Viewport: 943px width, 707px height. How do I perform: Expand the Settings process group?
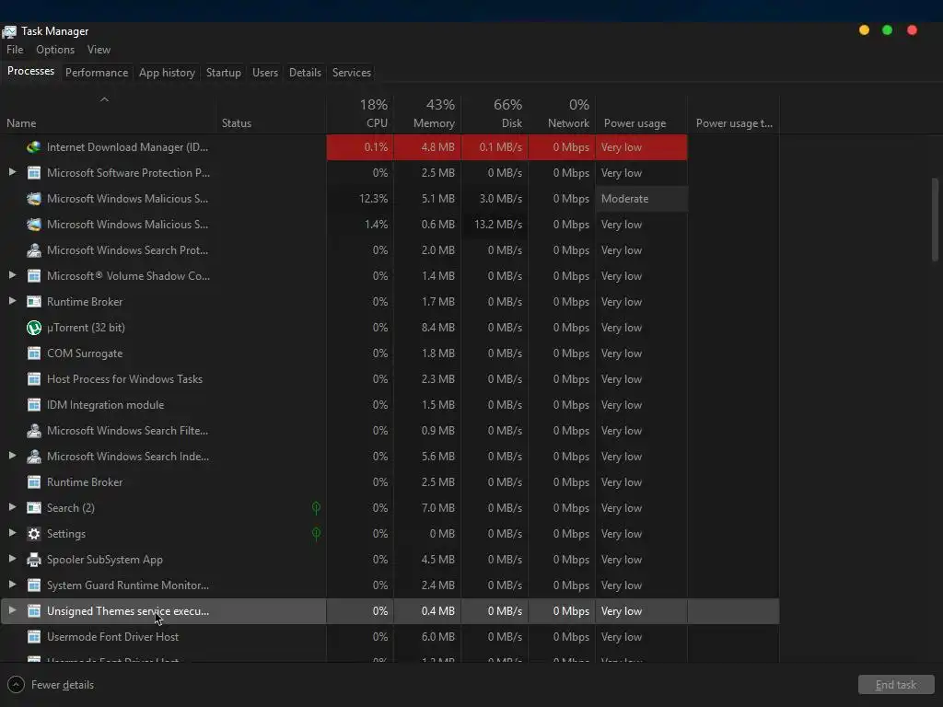[x=12, y=533]
